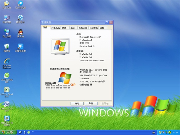Open the 开始 Start menu
Screen dimensions: 180x135
click(x=8, y=132)
